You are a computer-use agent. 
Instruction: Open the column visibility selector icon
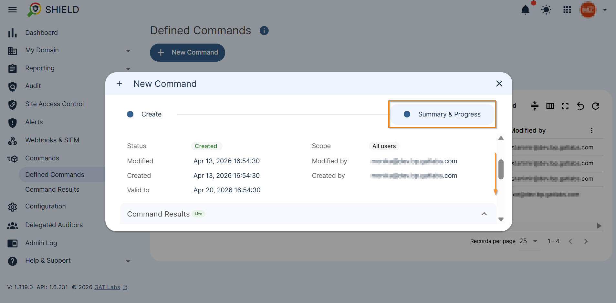point(550,106)
